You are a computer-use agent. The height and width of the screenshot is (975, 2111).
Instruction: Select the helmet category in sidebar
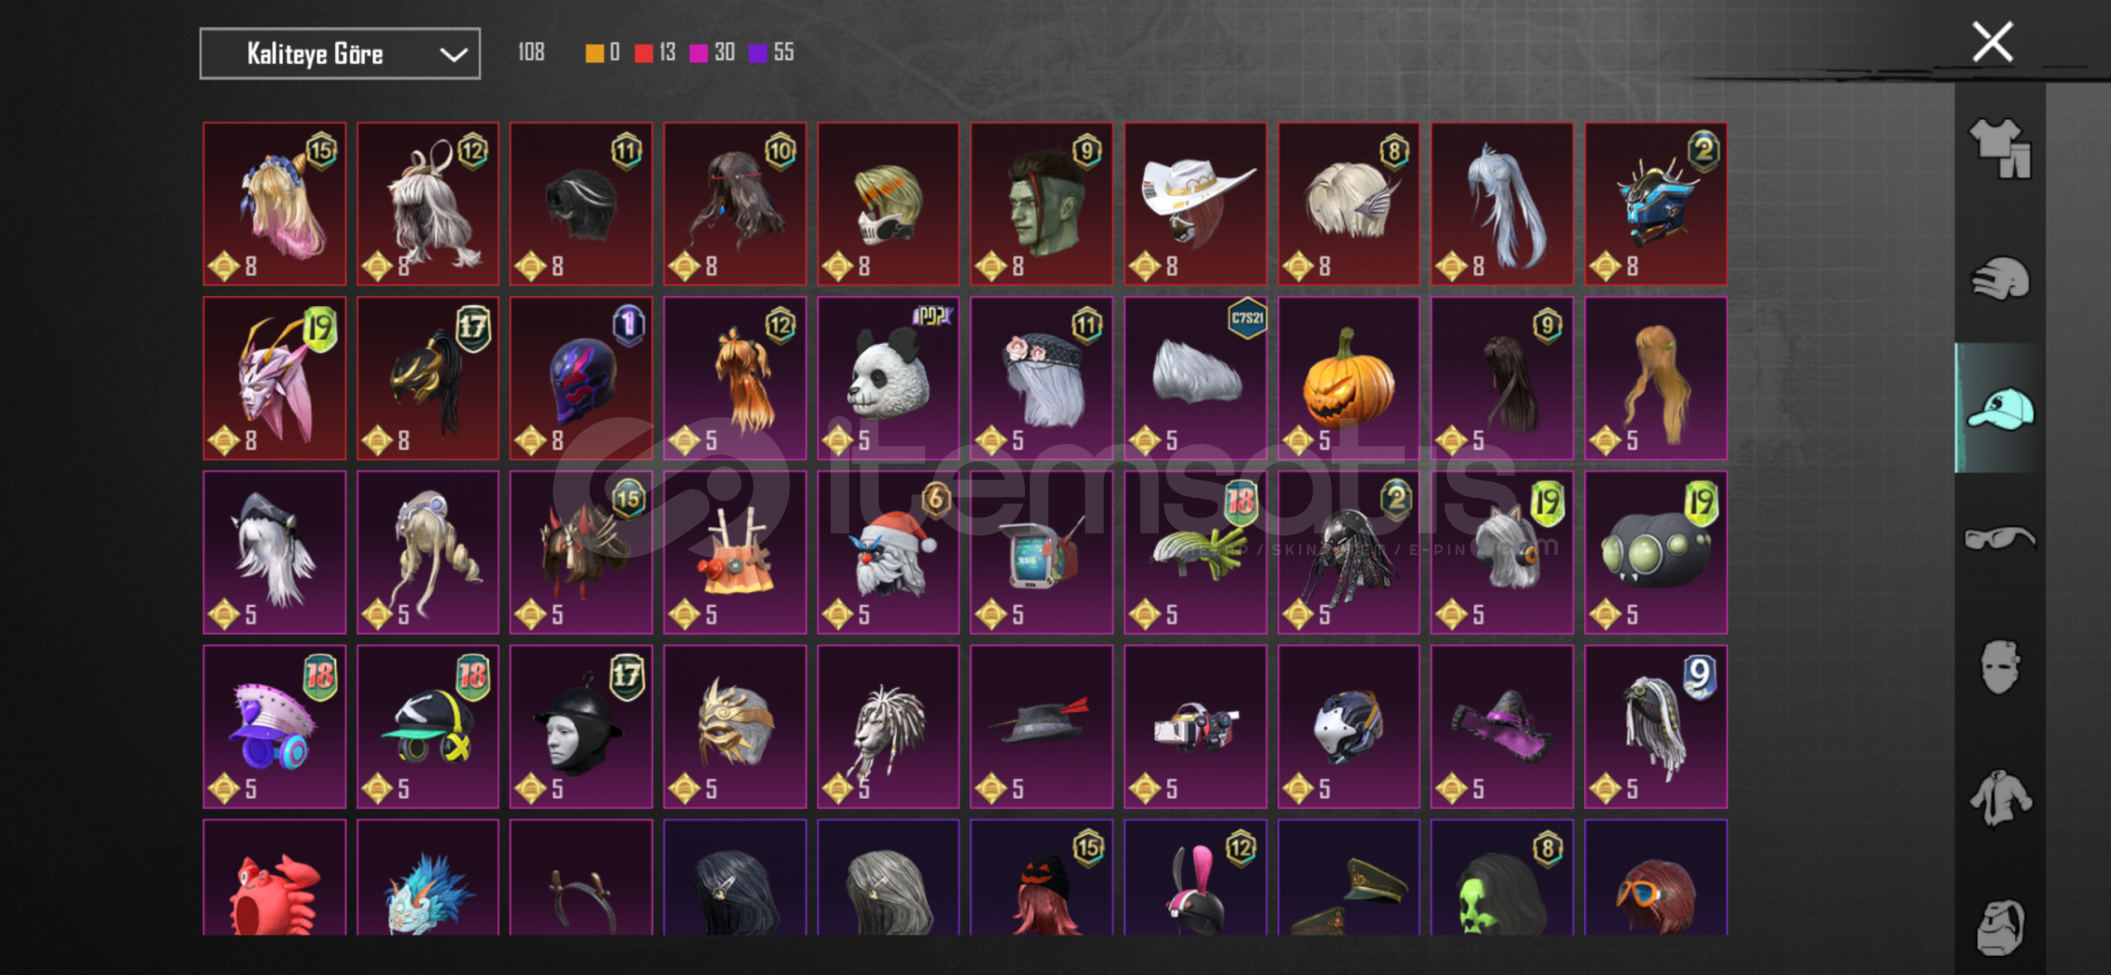[1999, 278]
